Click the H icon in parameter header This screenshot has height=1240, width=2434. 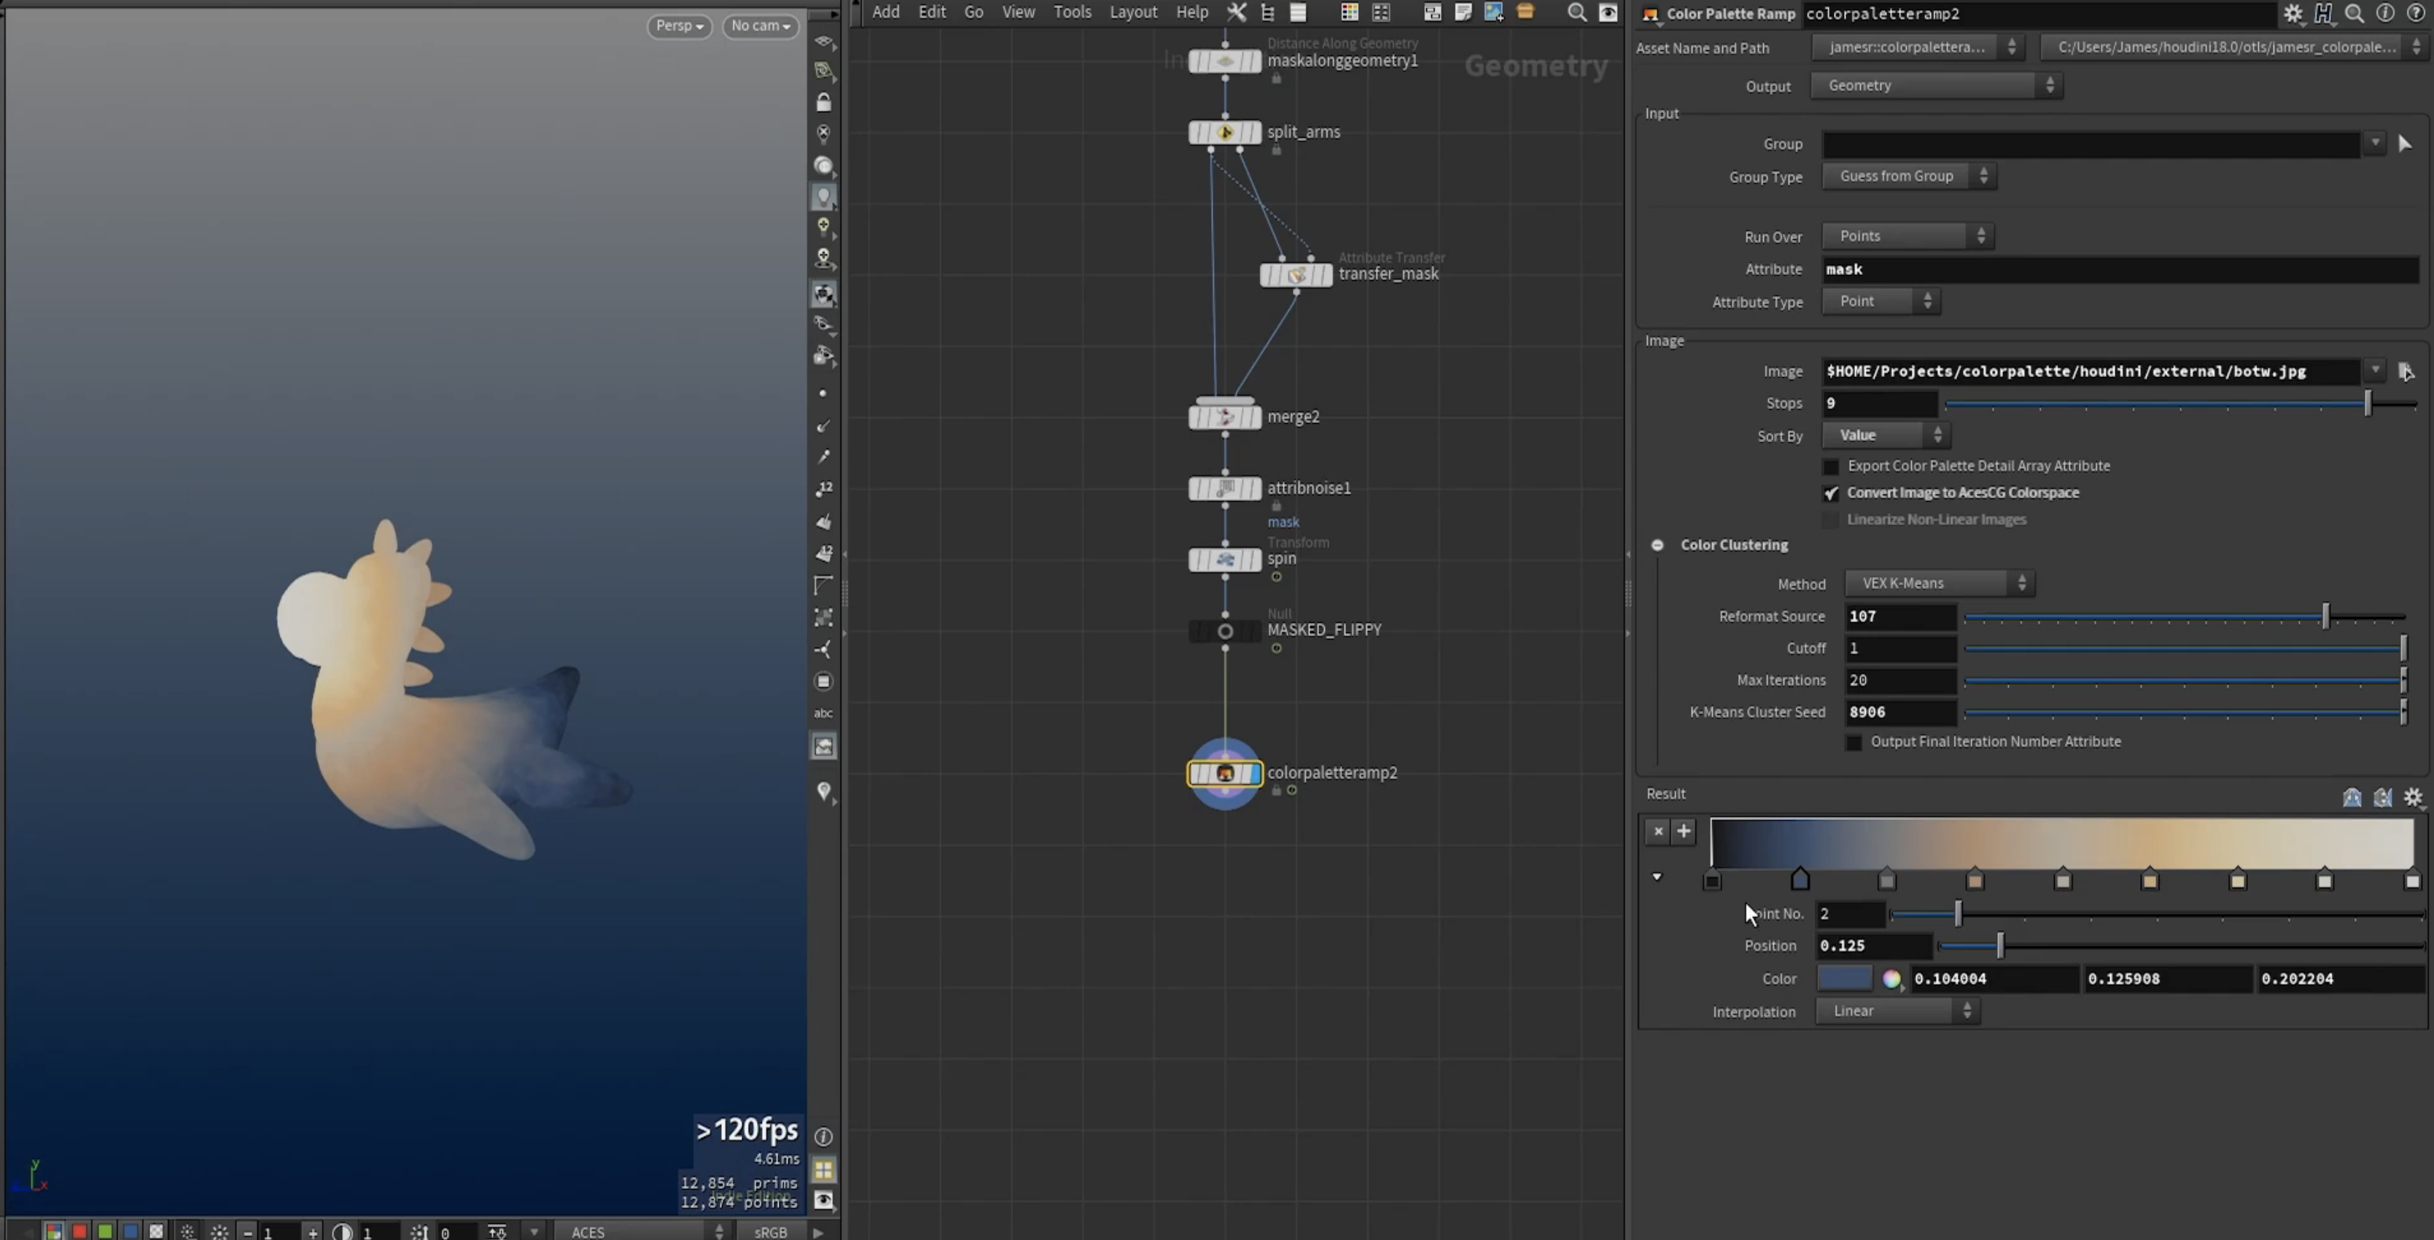[2323, 13]
